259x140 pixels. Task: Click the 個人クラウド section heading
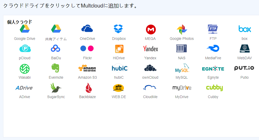point(19,22)
